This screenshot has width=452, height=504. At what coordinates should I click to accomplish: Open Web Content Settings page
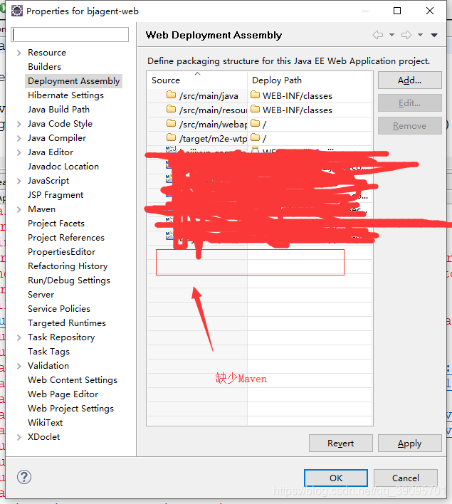(73, 380)
